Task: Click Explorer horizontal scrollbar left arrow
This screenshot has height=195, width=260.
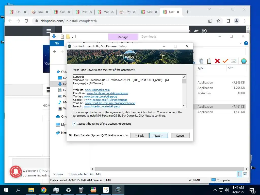Action: click(92, 169)
